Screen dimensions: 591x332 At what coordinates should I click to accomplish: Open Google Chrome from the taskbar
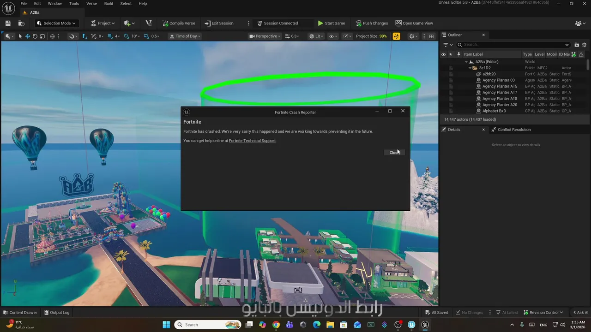276,325
